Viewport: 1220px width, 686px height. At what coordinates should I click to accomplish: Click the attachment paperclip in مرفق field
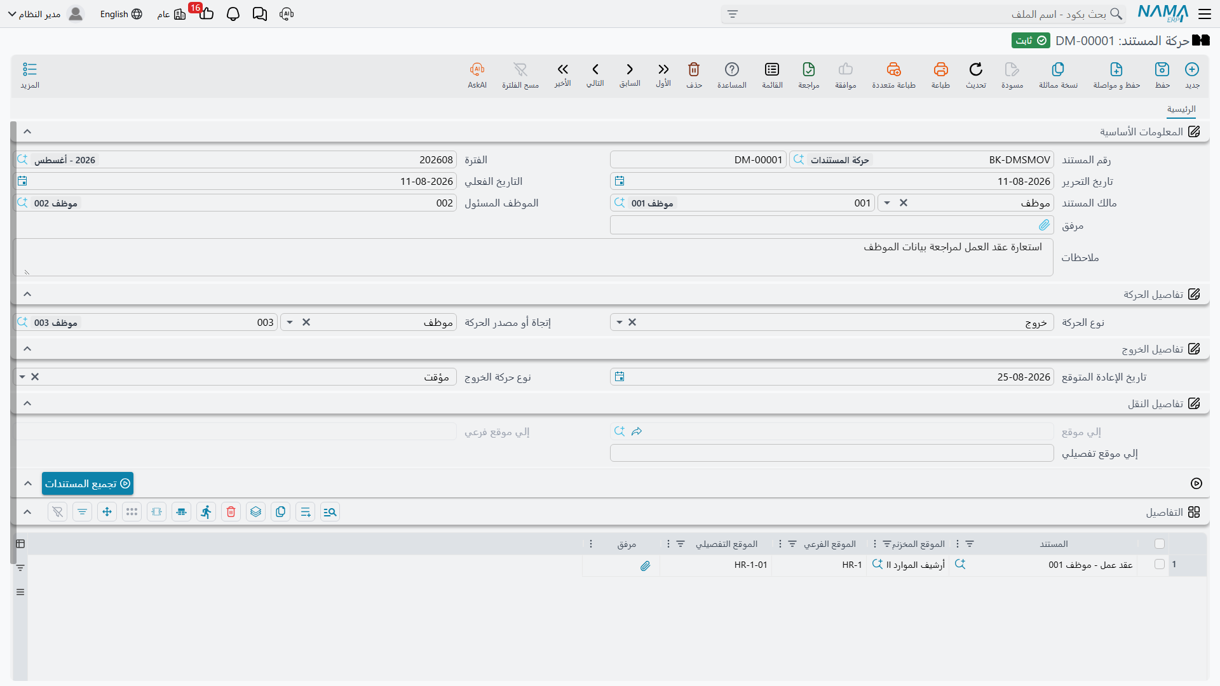click(x=1044, y=225)
